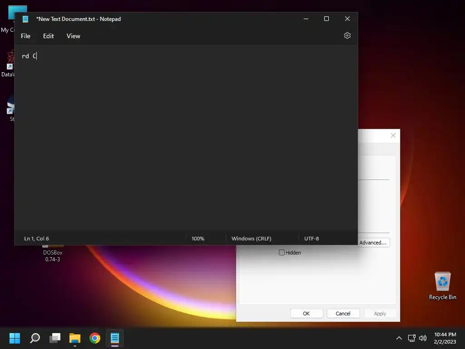The width and height of the screenshot is (465, 349).
Task: Open Task View on the taskbar
Action: pyautogui.click(x=55, y=338)
